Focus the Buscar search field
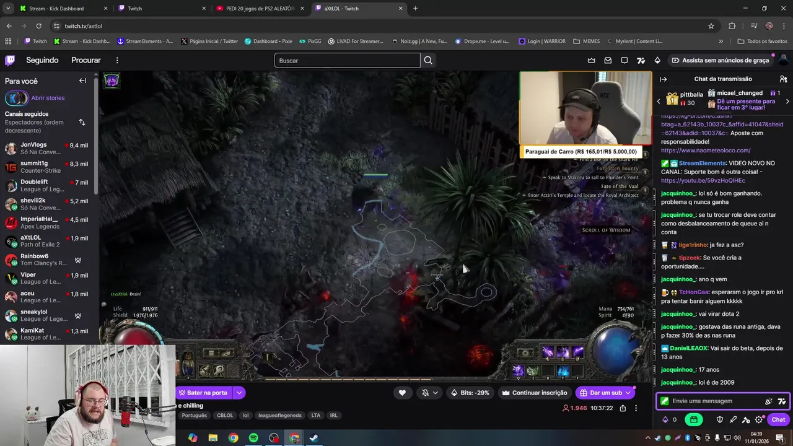Viewport: 793px width, 446px height. click(x=347, y=60)
